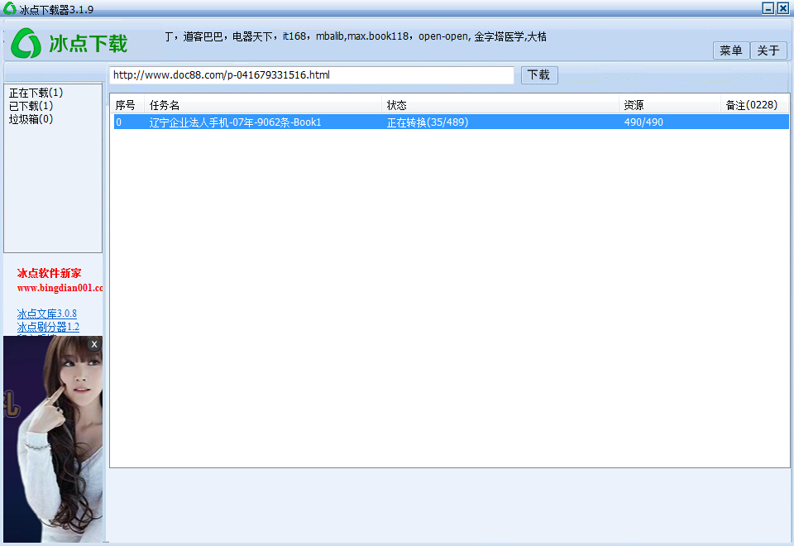794x546 pixels.
Task: Click the green 冰点下载 logo icon
Action: tap(28, 44)
